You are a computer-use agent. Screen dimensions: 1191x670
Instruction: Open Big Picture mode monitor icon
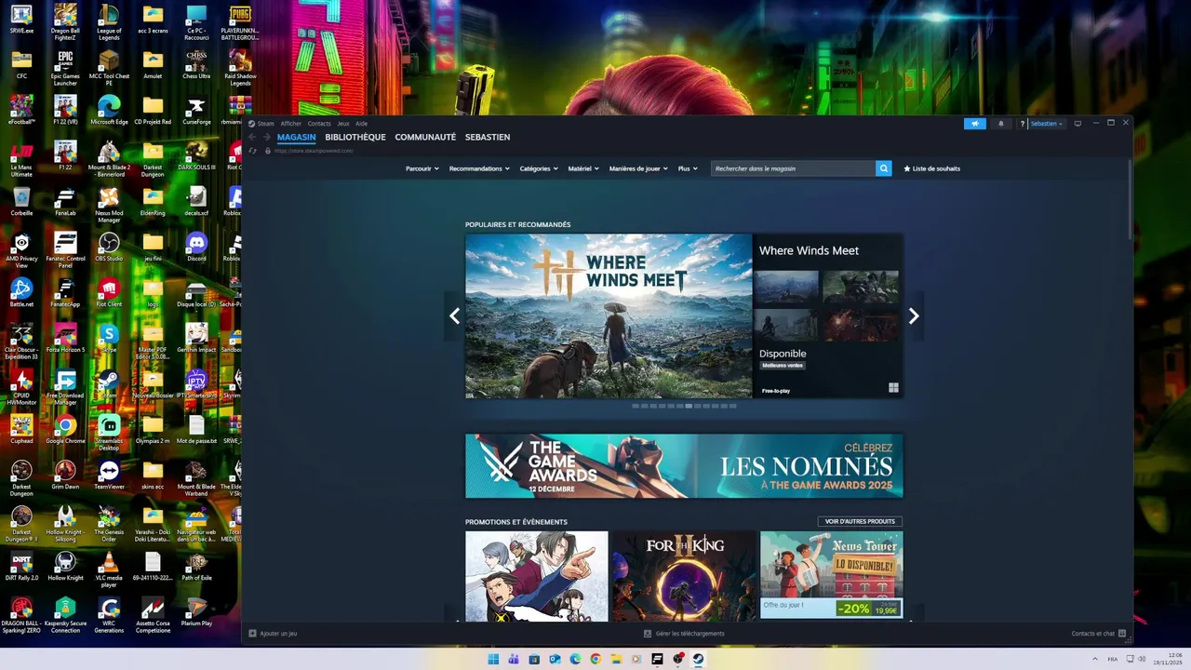coord(1077,123)
